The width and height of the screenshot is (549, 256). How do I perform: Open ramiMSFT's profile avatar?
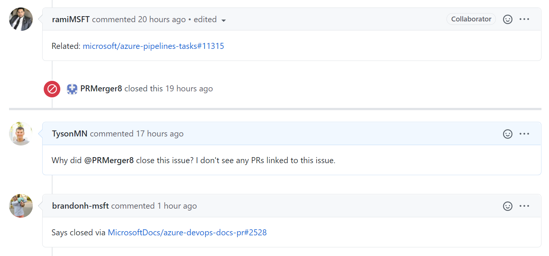[x=21, y=19]
